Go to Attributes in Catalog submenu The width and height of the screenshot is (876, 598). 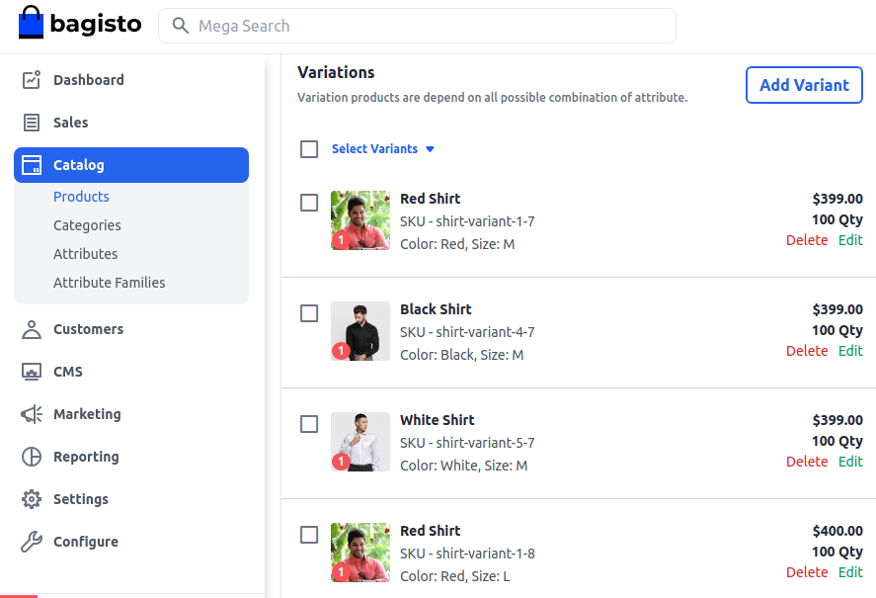(x=85, y=254)
